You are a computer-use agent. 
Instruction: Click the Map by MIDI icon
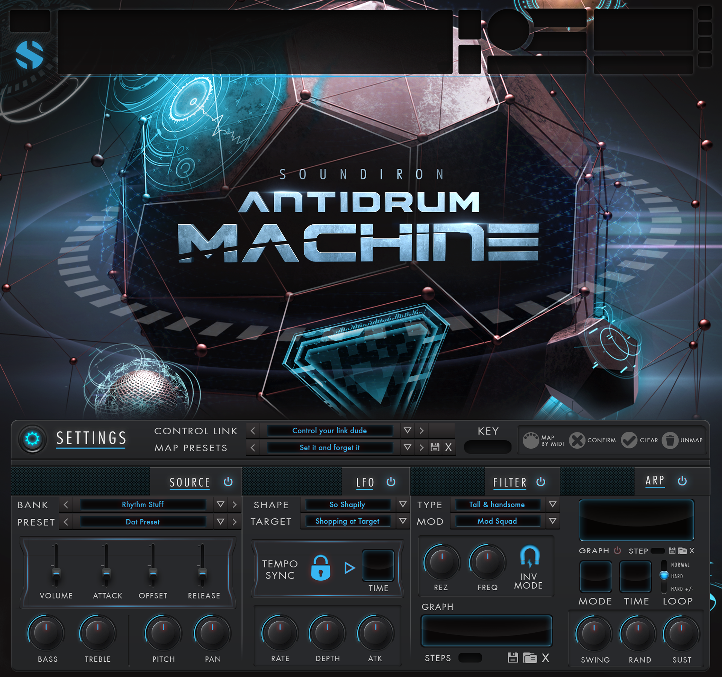pyautogui.click(x=531, y=440)
